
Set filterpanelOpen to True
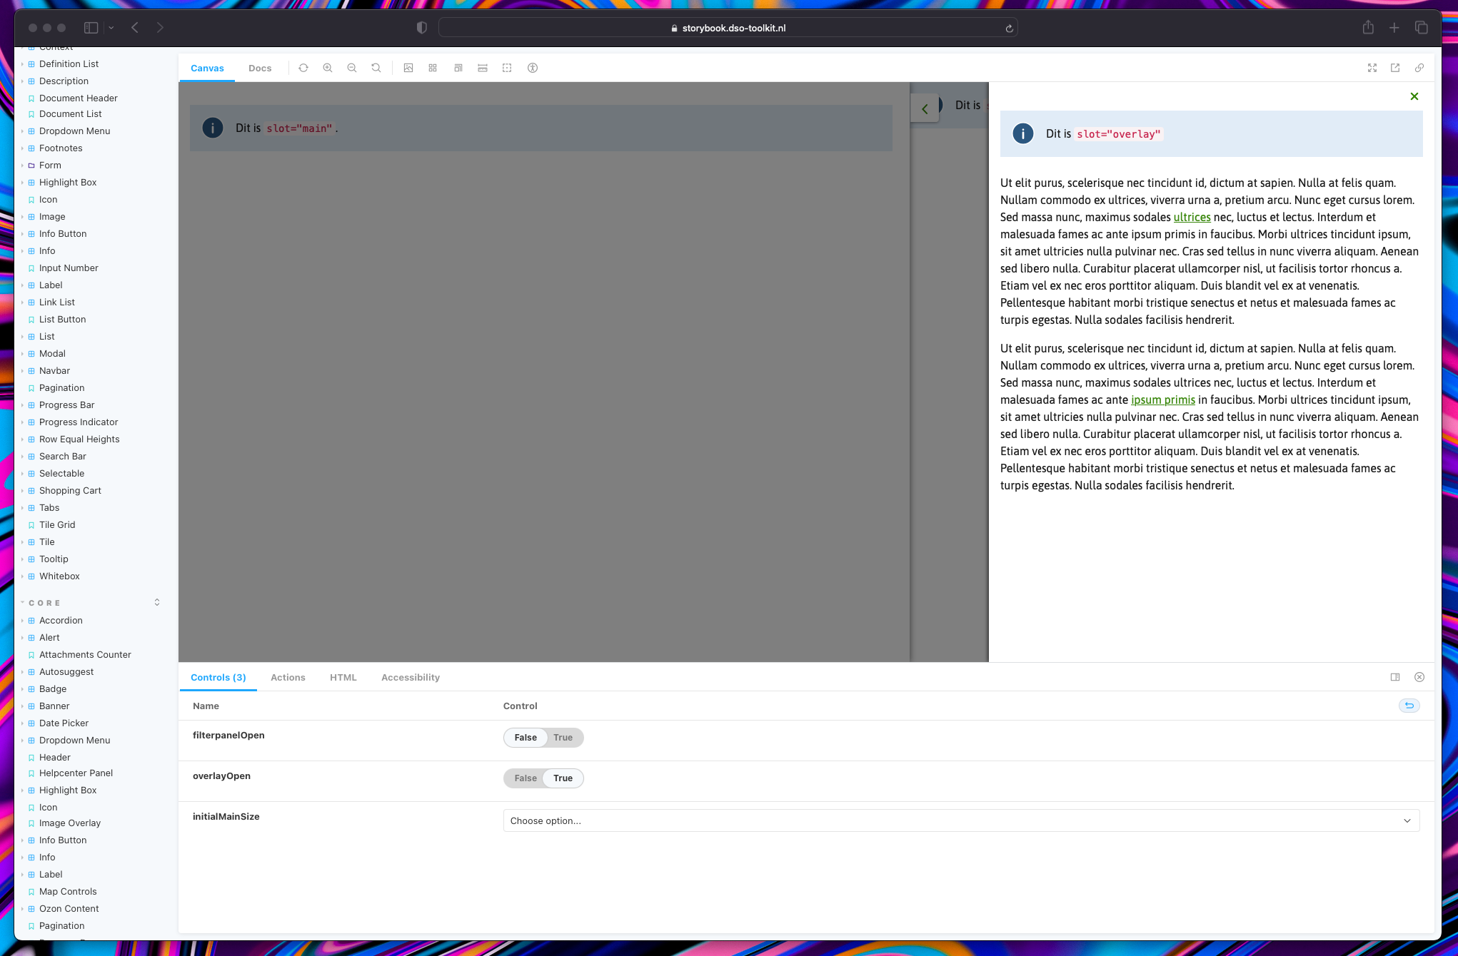563,738
